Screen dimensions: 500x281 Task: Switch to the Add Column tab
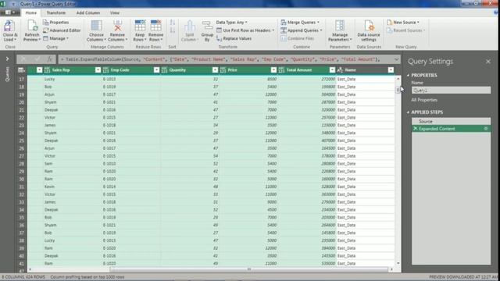88,12
